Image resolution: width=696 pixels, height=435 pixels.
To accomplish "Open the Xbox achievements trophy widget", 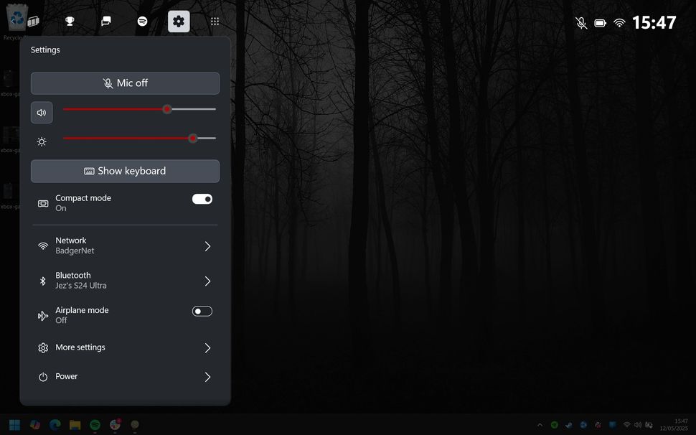I will pos(70,21).
